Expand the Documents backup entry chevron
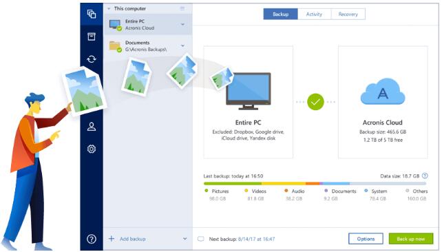 click(x=182, y=45)
